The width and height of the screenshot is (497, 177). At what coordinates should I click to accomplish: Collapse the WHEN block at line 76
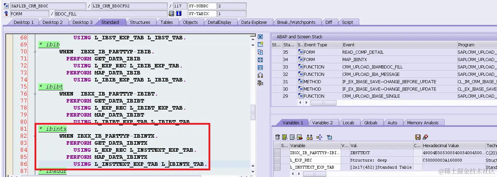(35, 94)
